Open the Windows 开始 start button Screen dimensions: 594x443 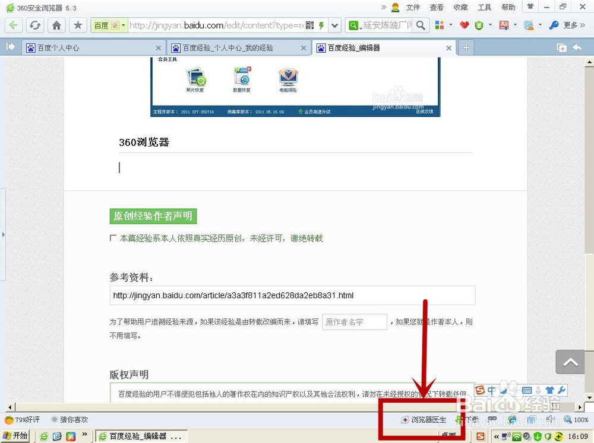point(15,436)
